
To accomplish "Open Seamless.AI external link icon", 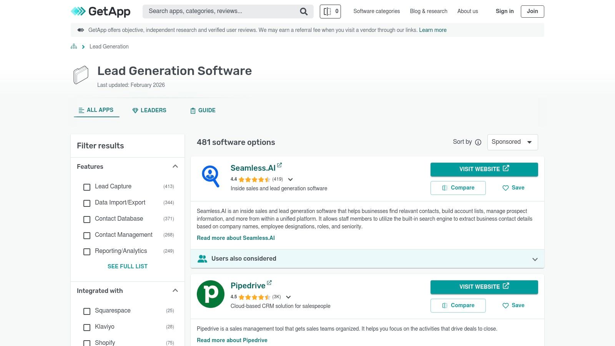I will pyautogui.click(x=279, y=165).
